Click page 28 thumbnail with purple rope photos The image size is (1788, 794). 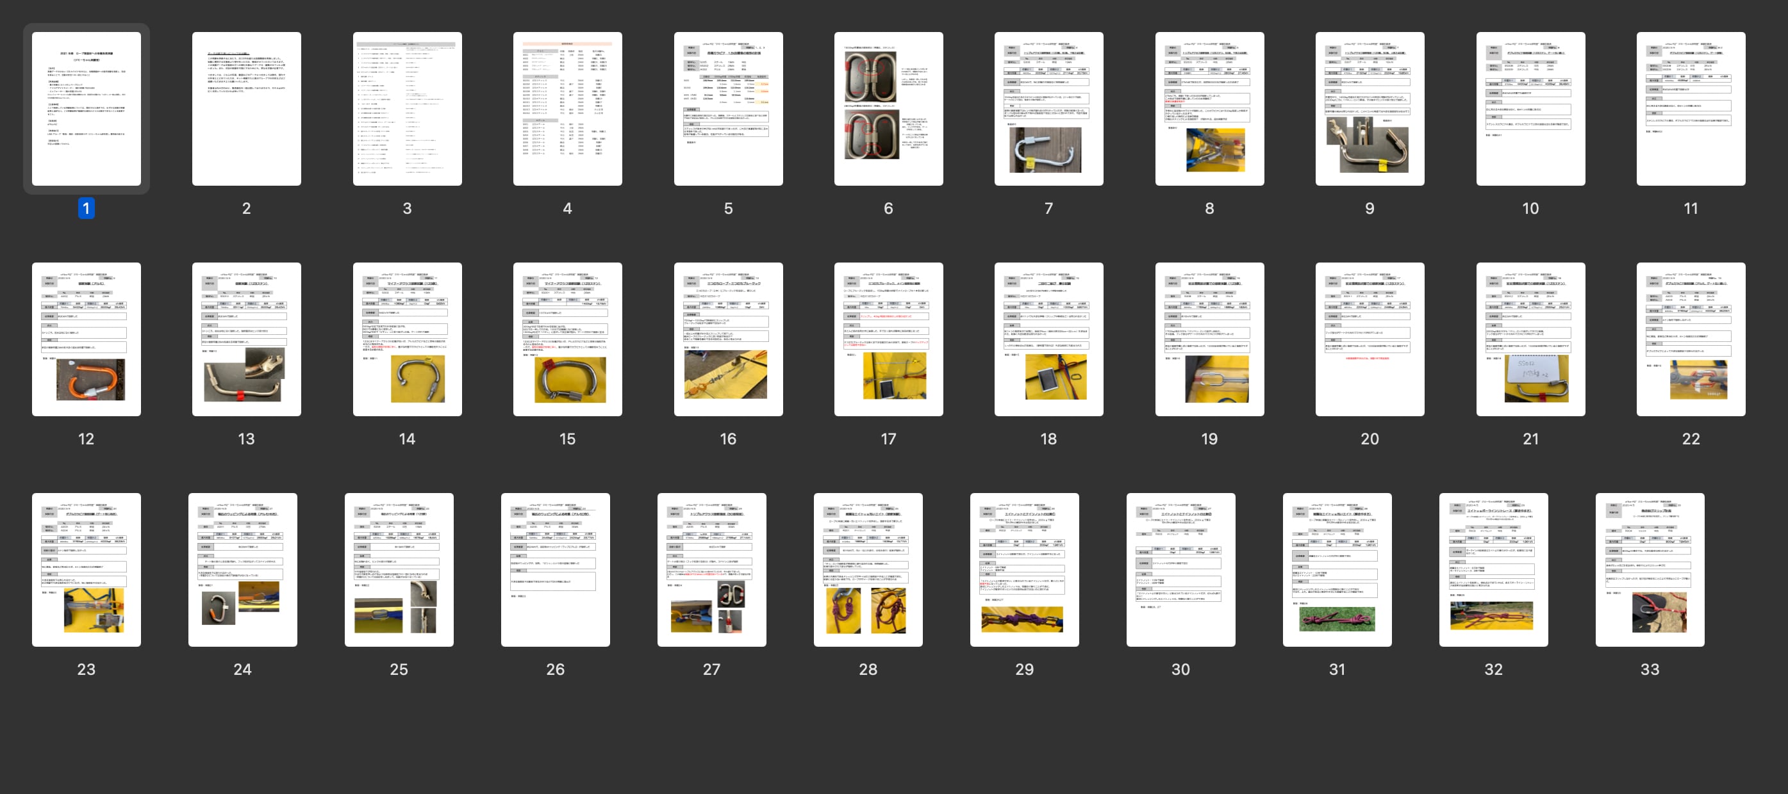(x=868, y=569)
